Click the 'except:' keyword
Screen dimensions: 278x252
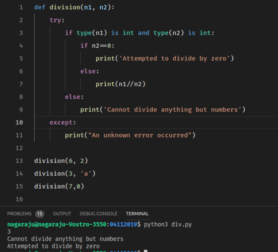tap(63, 123)
